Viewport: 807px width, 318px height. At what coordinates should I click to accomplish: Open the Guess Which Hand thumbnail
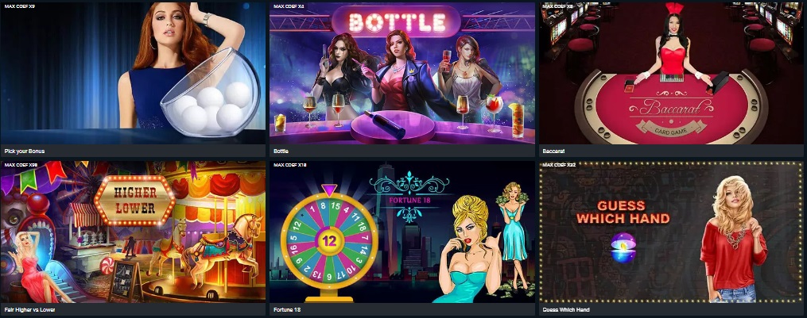click(671, 232)
